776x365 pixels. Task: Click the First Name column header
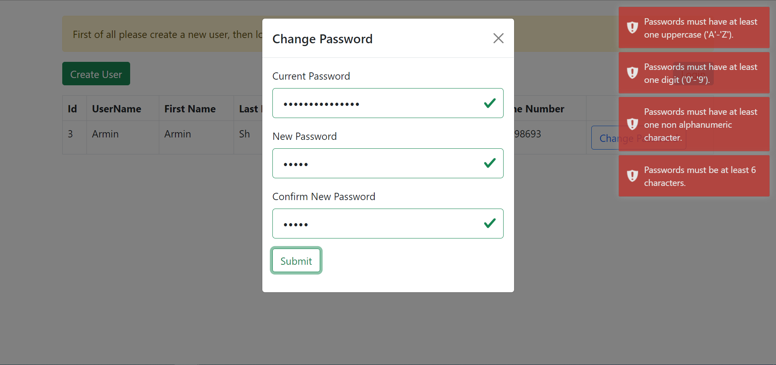tap(190, 109)
